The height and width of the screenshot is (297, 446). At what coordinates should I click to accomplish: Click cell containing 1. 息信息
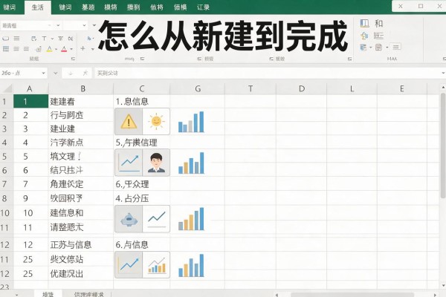click(142, 101)
